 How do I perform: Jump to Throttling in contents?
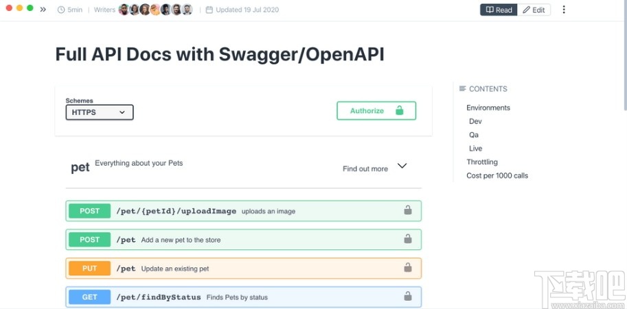[x=481, y=162]
